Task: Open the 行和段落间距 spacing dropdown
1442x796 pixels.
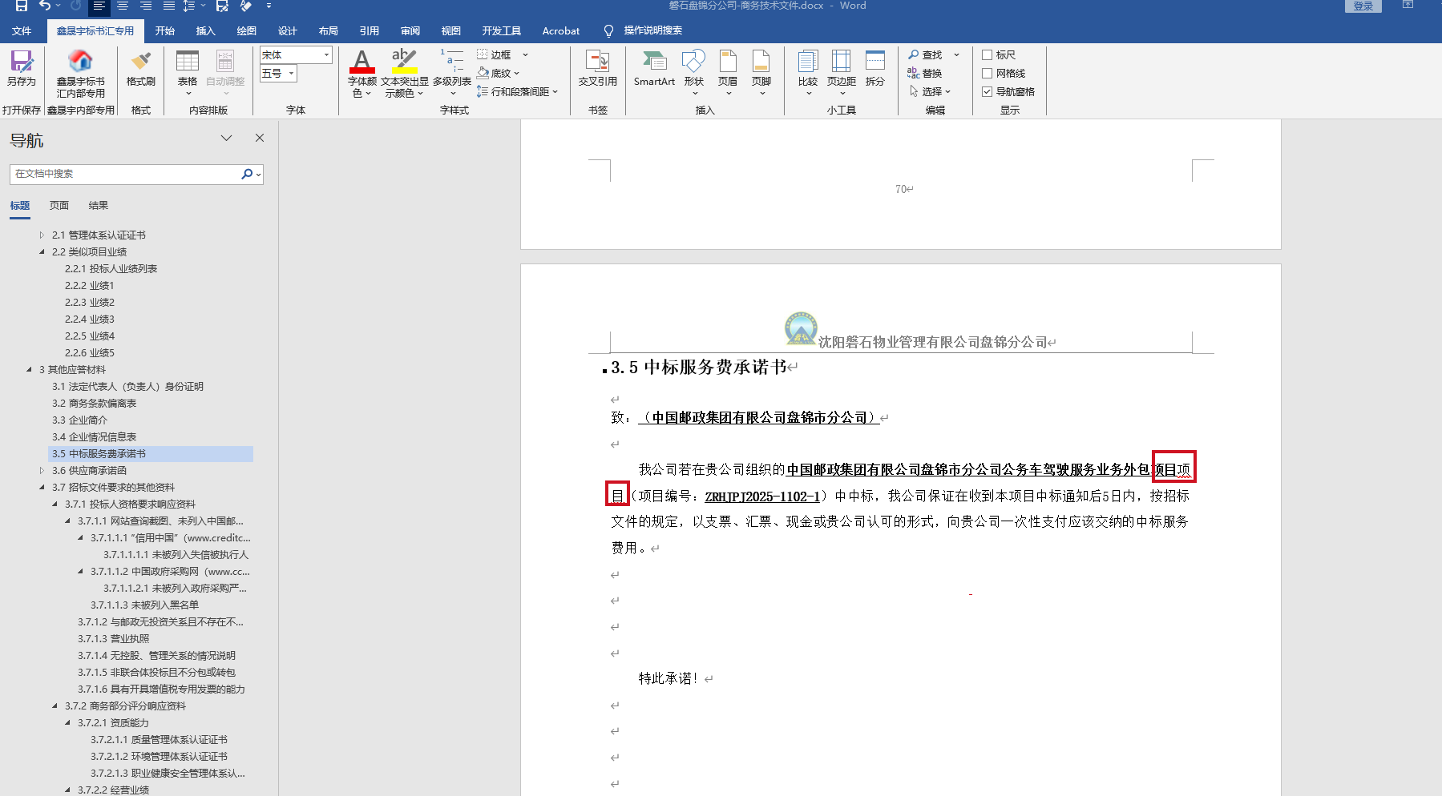Action: (555, 92)
